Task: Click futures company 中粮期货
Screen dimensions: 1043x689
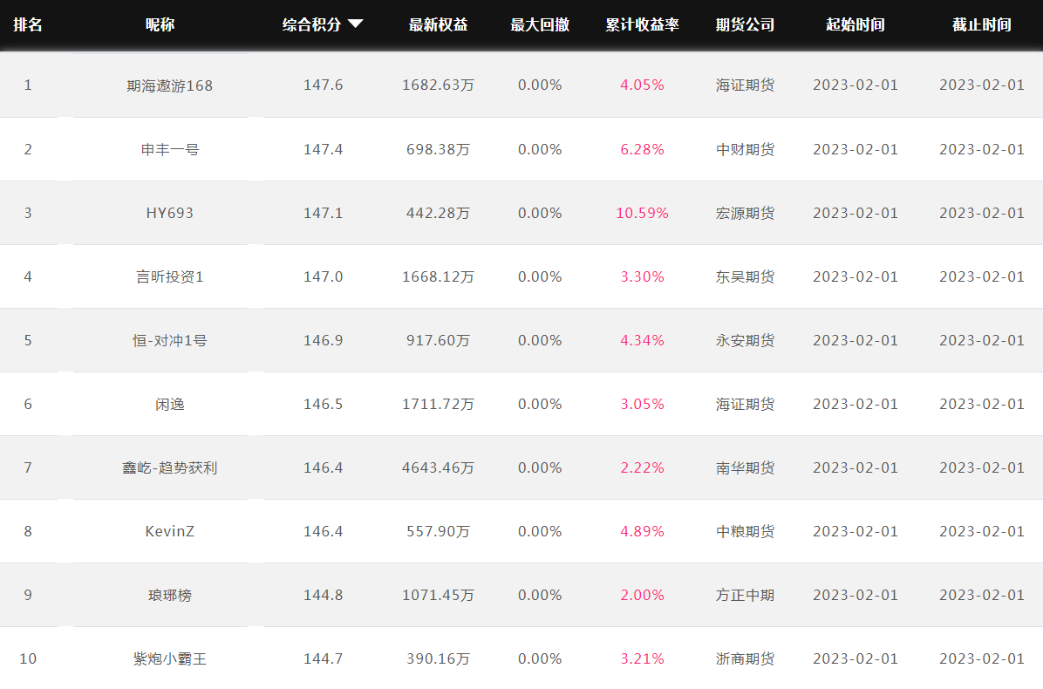Action: [x=745, y=531]
